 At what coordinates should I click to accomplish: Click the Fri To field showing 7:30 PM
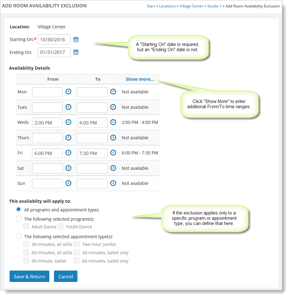(92, 153)
